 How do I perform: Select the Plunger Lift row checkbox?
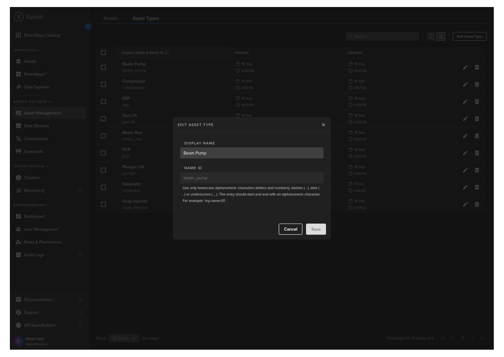point(103,170)
